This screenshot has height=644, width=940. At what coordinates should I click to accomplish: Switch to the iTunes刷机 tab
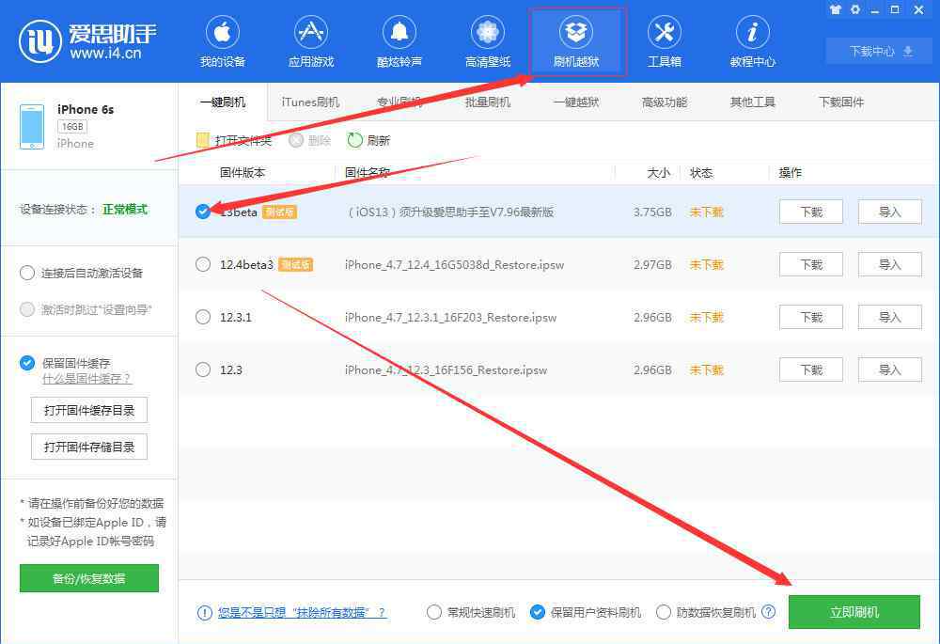tap(310, 102)
